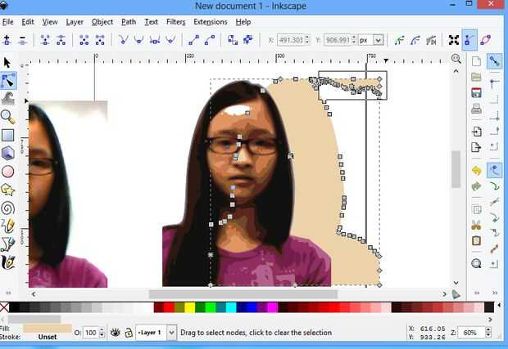Click Delete segment between nodes icon

coord(100,40)
